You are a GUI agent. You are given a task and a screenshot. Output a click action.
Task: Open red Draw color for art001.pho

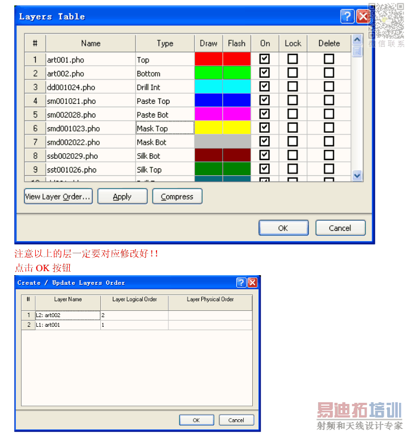pyautogui.click(x=209, y=59)
